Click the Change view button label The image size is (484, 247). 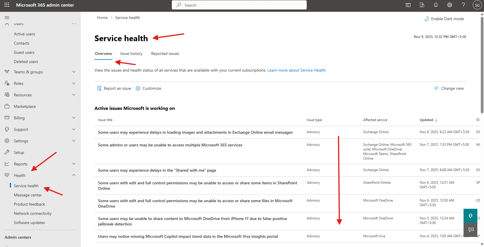(x=453, y=88)
